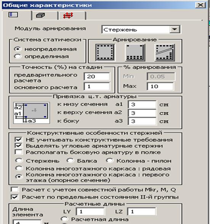Close the Общие характеристики dialog
The image size is (210, 224).
(200, 5)
